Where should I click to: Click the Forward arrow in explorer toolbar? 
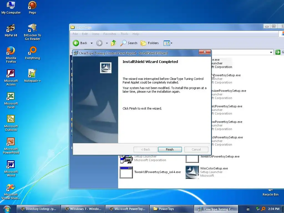[99, 43]
